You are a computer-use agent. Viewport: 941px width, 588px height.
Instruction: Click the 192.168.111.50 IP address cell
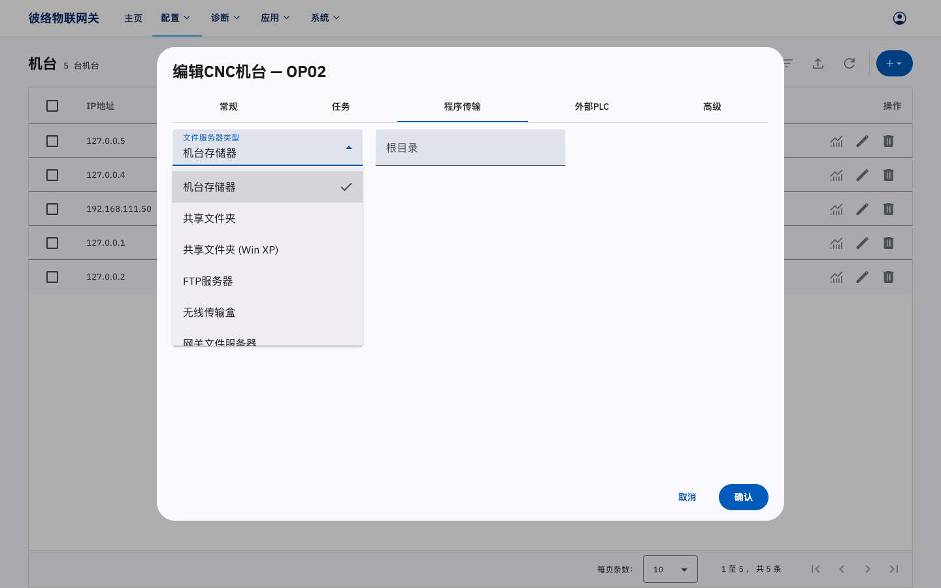point(119,209)
